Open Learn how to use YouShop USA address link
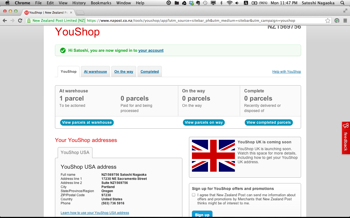350x218 pixels. tap(95, 213)
